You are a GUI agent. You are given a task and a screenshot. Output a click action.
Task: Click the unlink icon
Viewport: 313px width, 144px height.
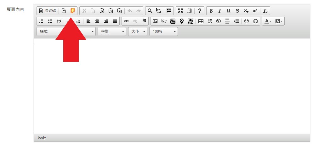(x=135, y=21)
